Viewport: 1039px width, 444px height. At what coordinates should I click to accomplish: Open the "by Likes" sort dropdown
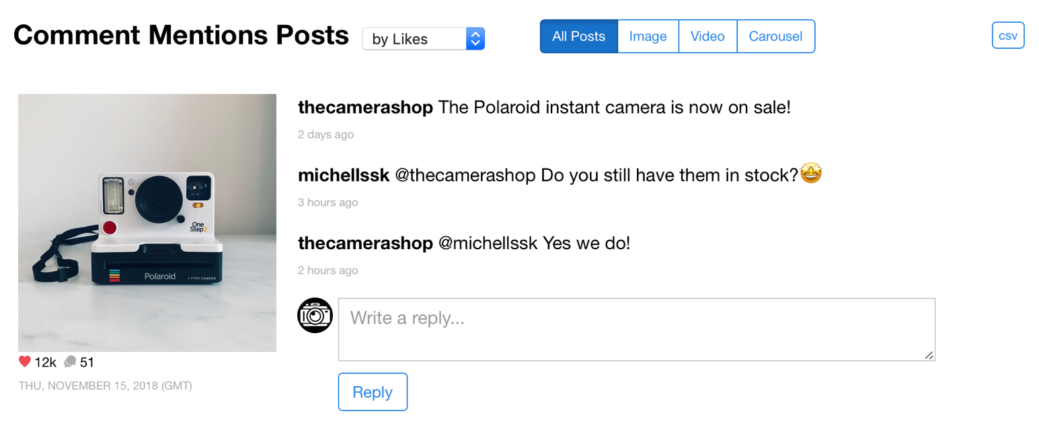click(x=423, y=39)
